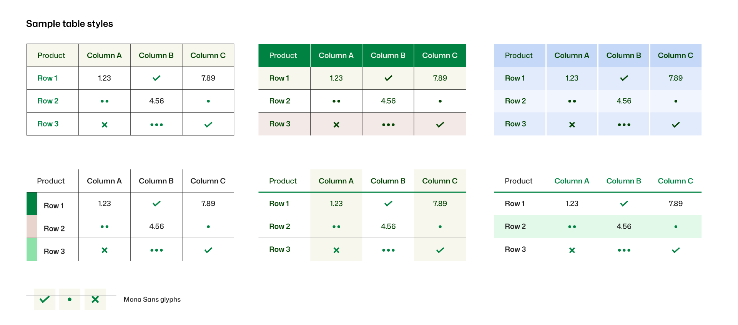The height and width of the screenshot is (325, 738).
Task: Click the triple-dot glyph in the blue table
Action: 624,125
